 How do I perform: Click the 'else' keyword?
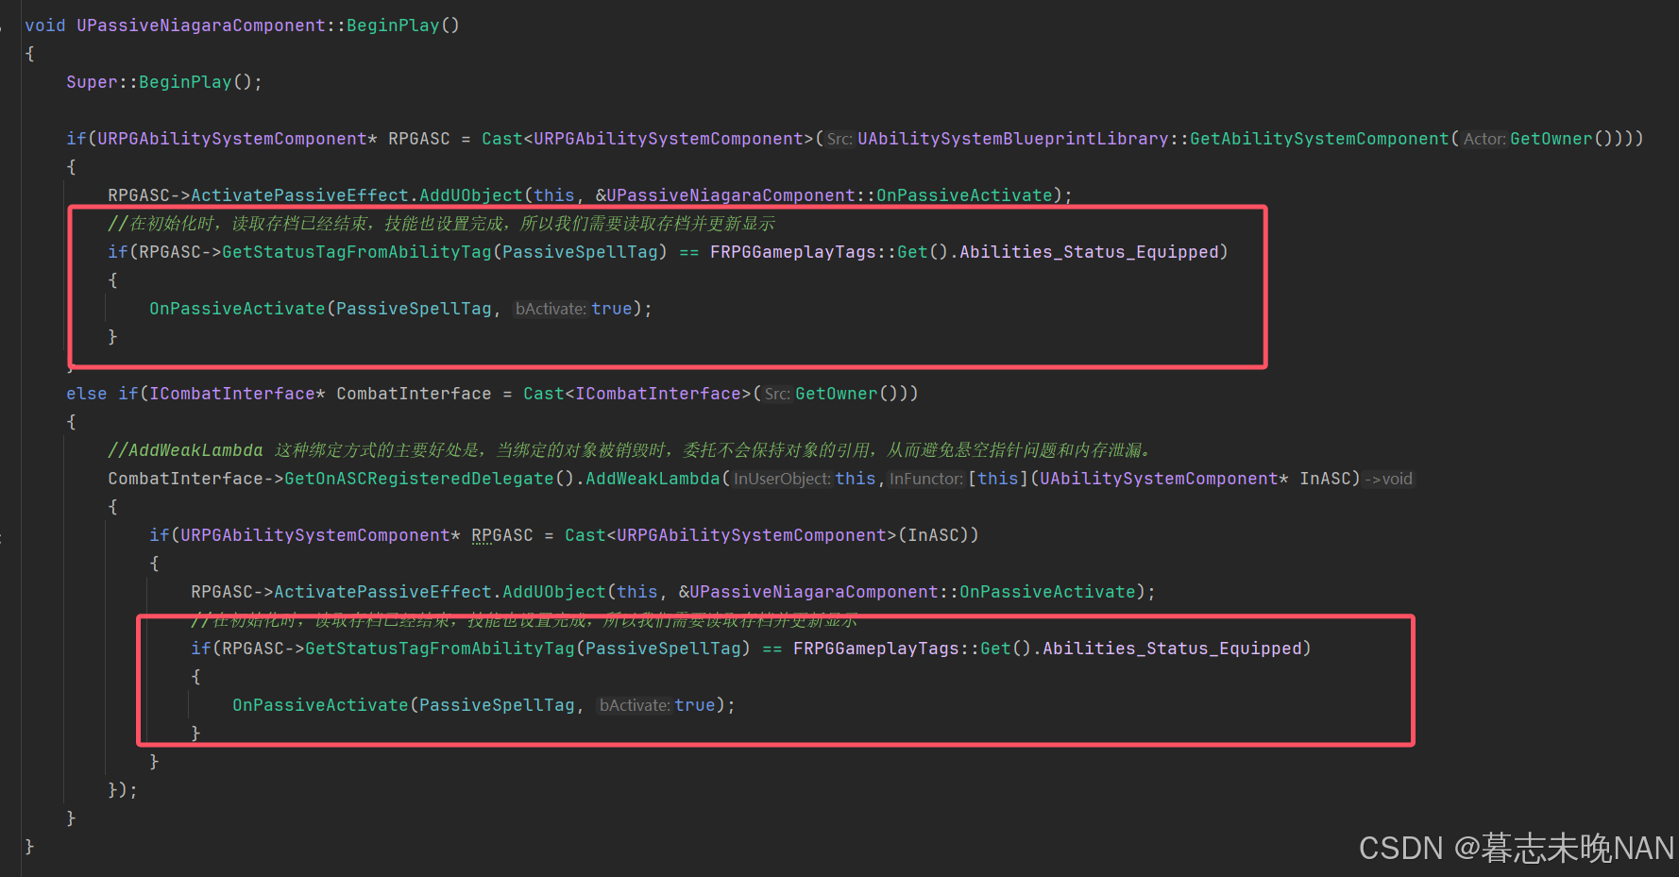coord(86,394)
